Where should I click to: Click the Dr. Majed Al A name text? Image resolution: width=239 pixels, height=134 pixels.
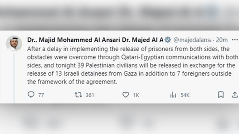[x=143, y=40]
